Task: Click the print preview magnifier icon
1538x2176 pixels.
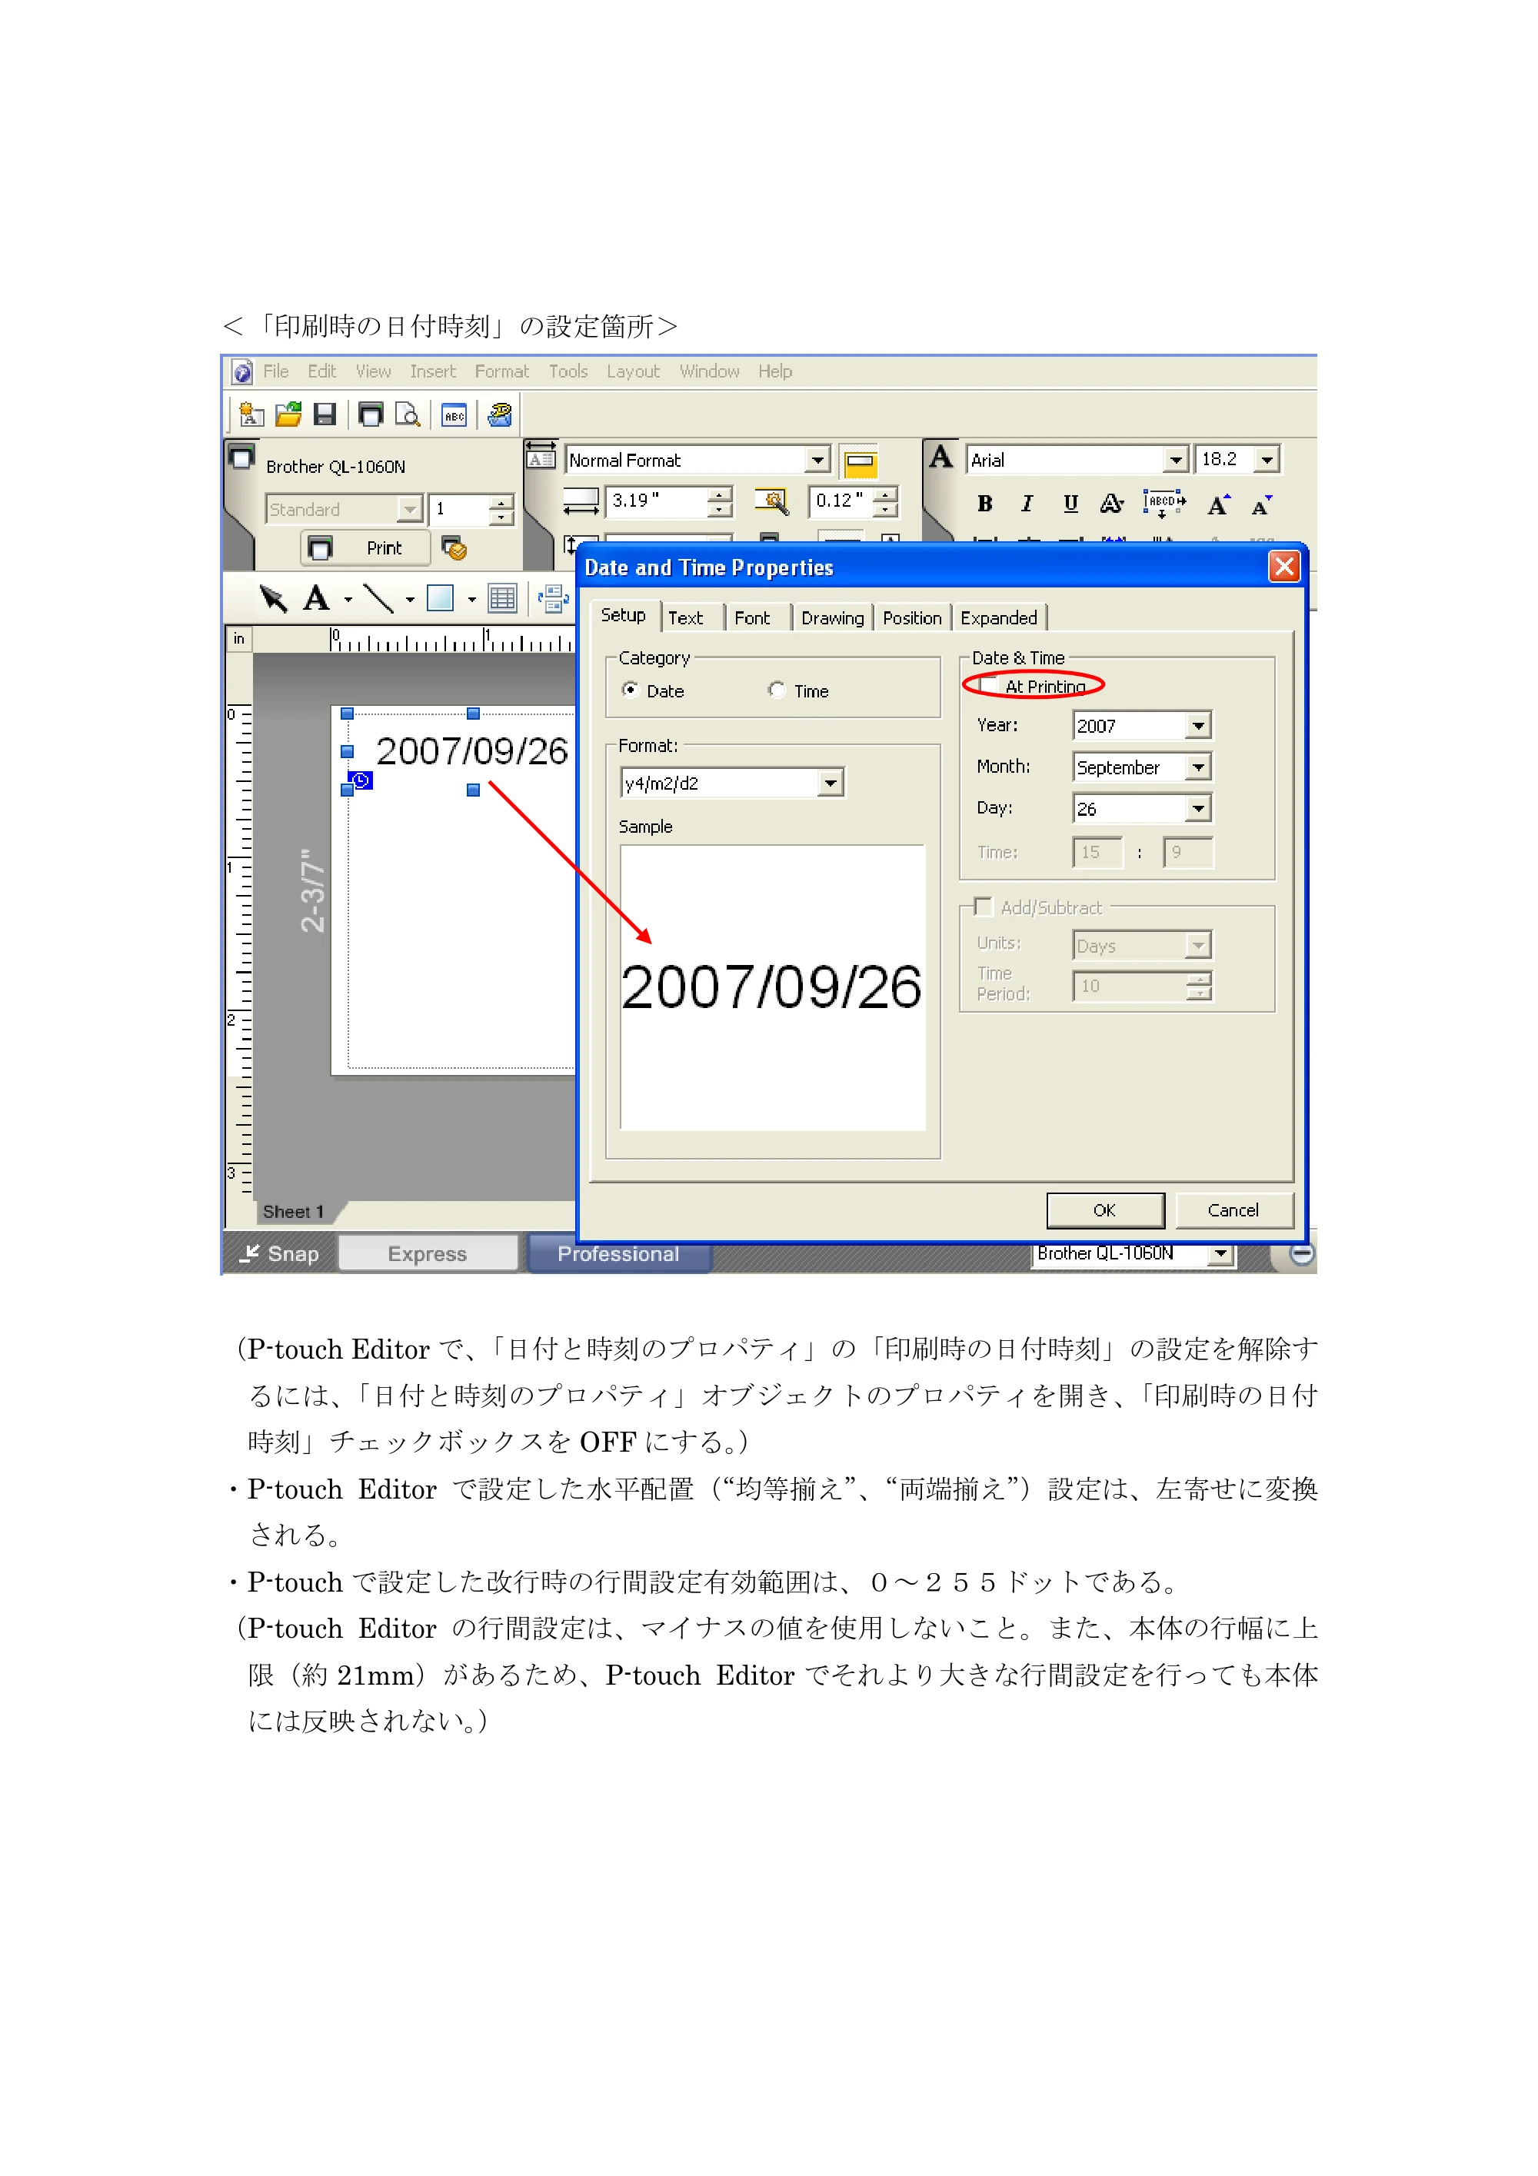Action: coord(408,414)
